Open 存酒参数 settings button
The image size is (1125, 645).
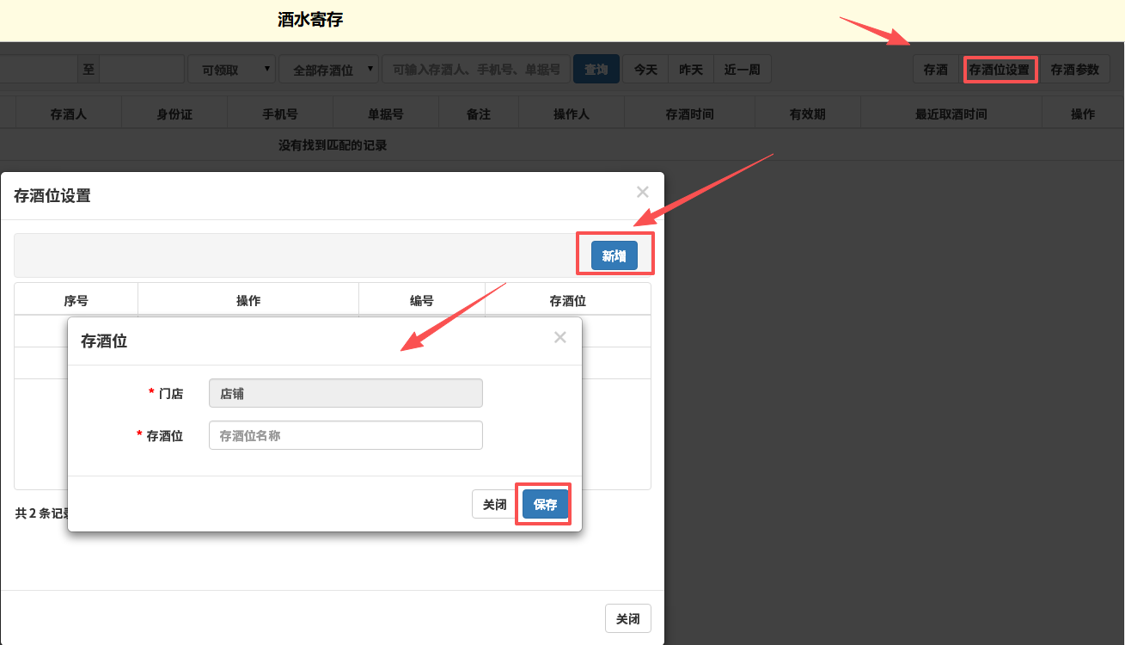click(1074, 70)
